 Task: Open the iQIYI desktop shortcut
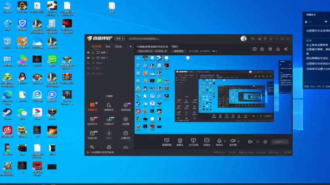point(52,60)
